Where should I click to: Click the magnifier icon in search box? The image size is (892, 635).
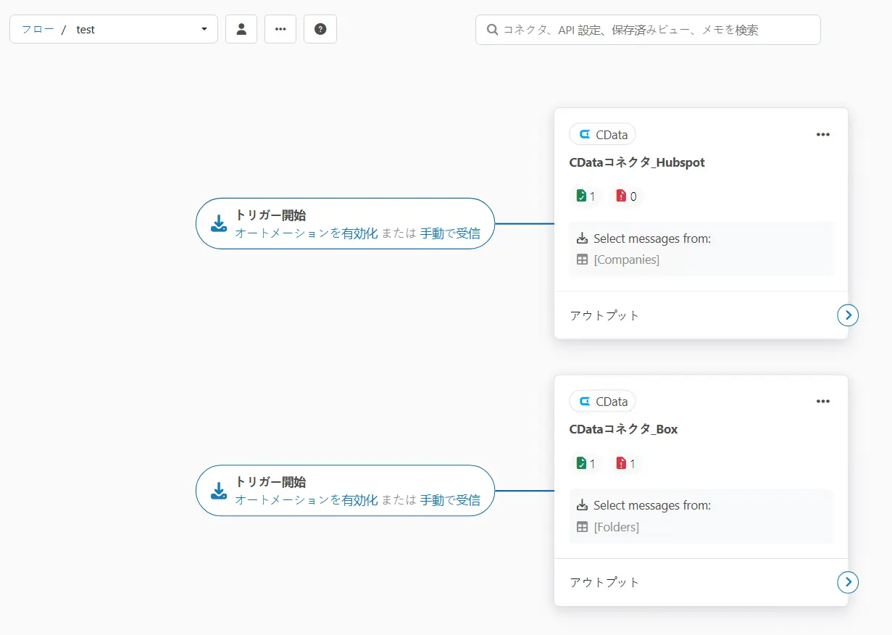point(492,30)
